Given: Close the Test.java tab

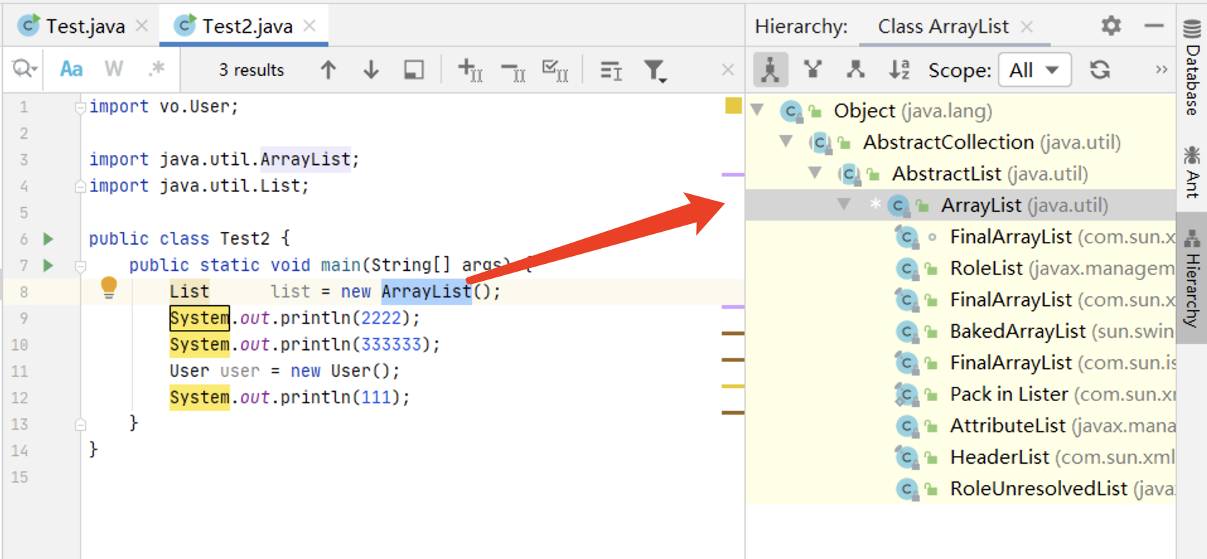Looking at the screenshot, I should [142, 26].
